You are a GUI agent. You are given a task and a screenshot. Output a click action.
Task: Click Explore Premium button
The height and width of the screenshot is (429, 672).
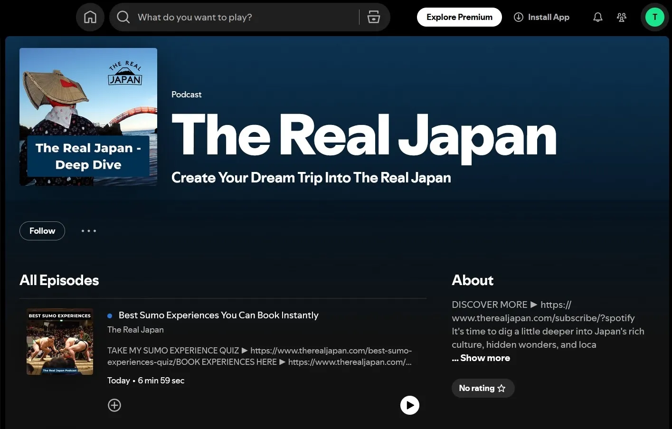click(x=459, y=17)
